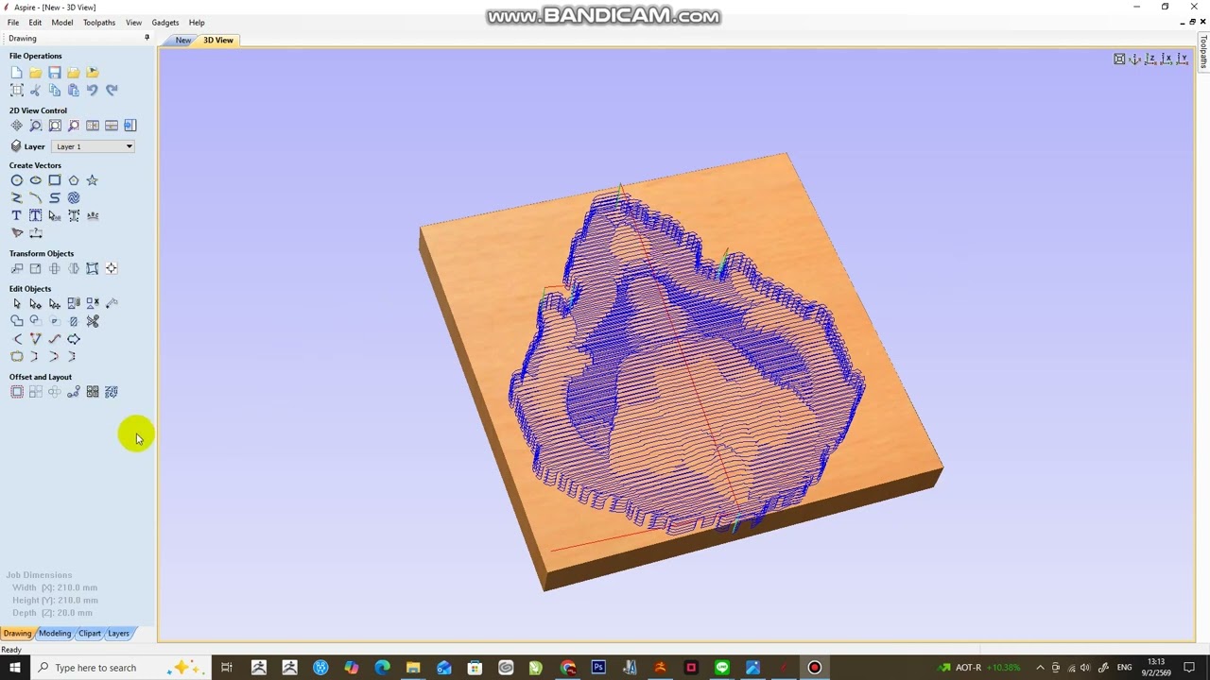
Task: Open the Job Setup icon
Action: 16,91
